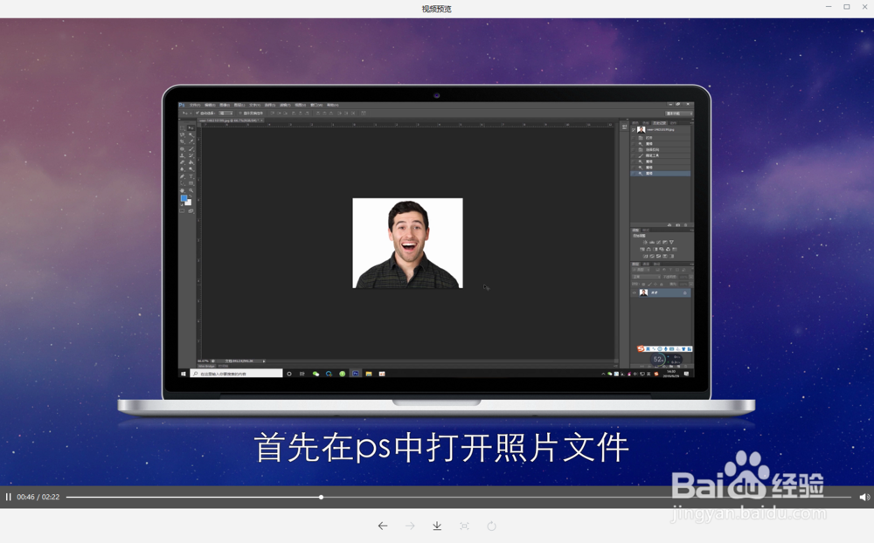Open the blend mode dropdown in the Layers panel
The width and height of the screenshot is (874, 543).
point(644,276)
